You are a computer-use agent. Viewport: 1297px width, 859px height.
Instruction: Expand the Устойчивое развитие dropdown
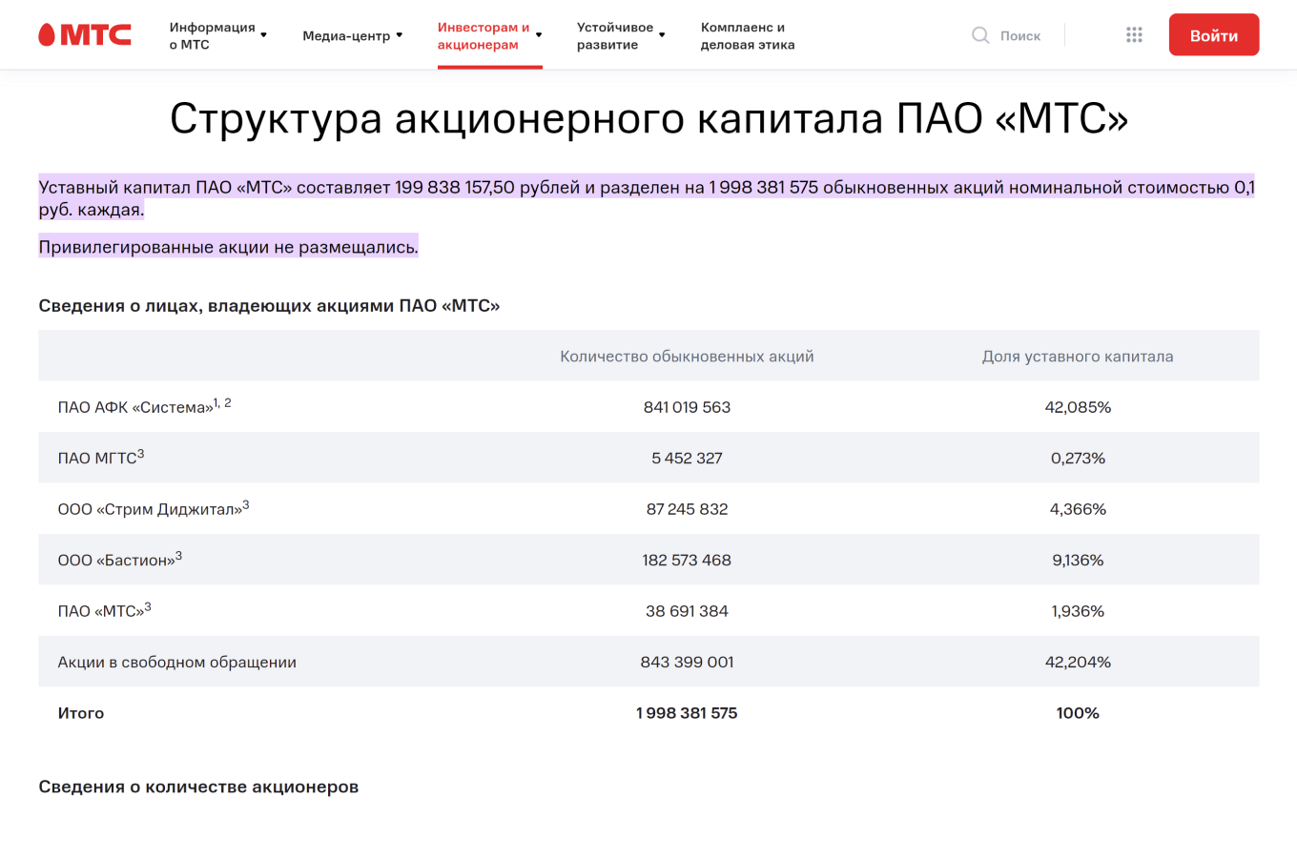[x=662, y=34]
